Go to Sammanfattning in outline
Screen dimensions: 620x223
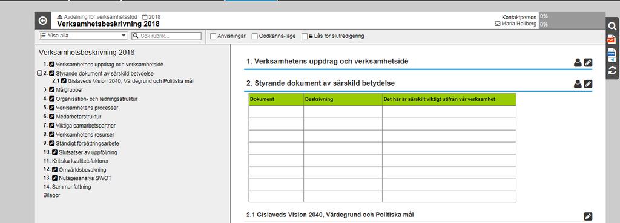(71, 187)
